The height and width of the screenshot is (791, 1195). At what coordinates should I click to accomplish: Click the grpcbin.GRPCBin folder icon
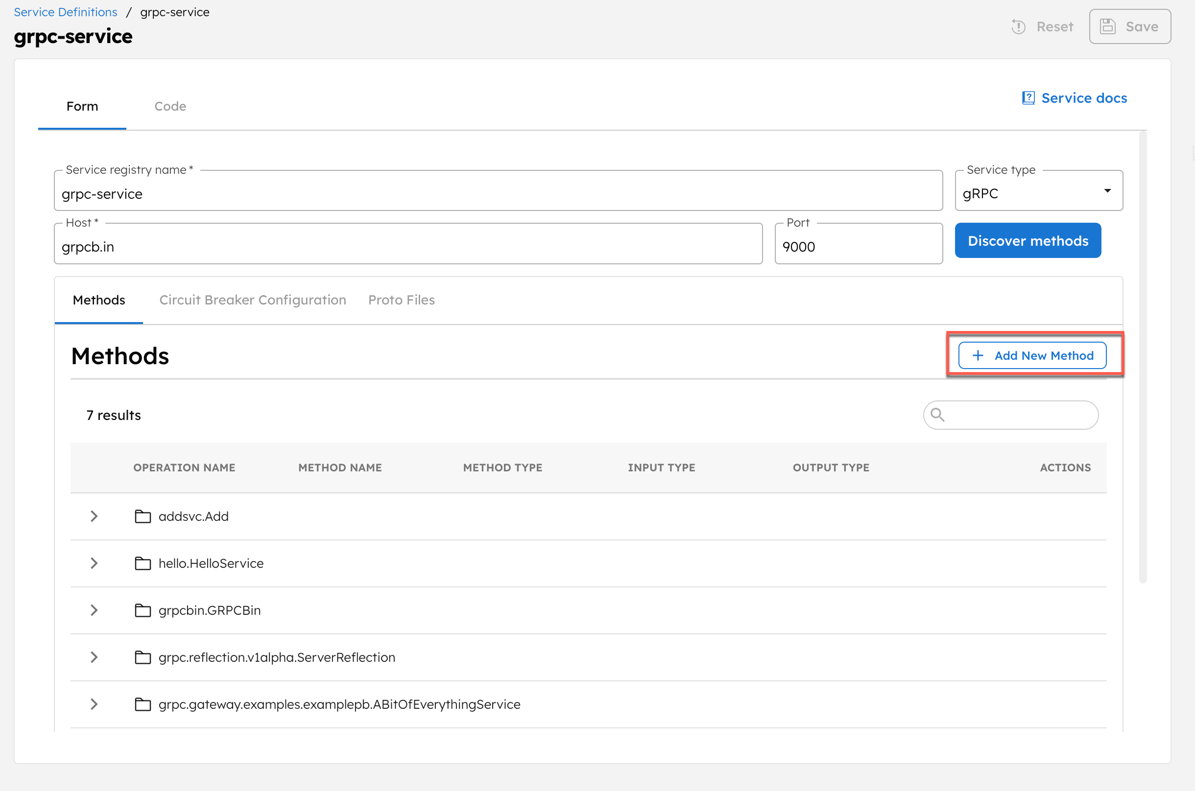143,610
